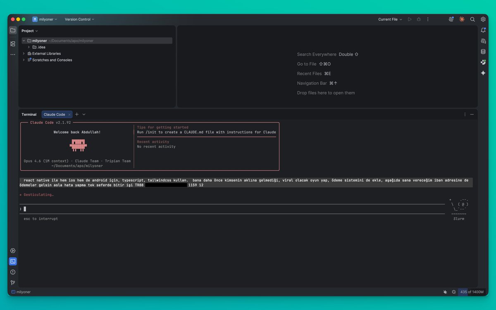Image resolution: width=496 pixels, height=310 pixels.
Task: Open Search Everywhere magnifier icon
Action: point(472,19)
